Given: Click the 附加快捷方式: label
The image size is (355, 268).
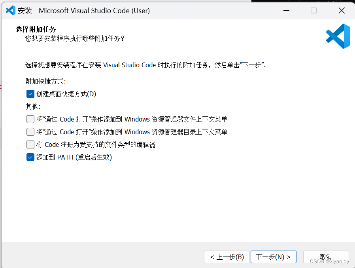Looking at the screenshot, I should point(46,81).
